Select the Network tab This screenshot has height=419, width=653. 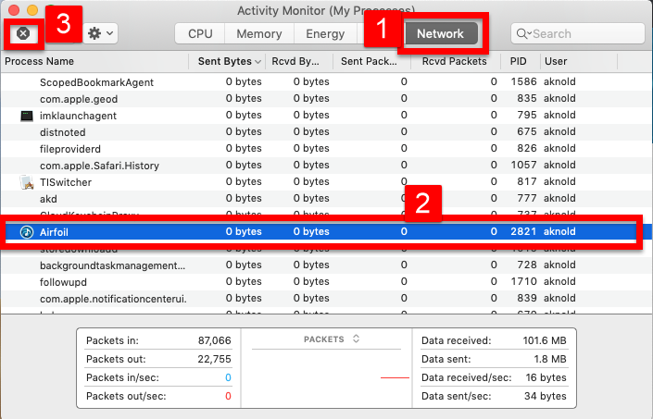(440, 33)
